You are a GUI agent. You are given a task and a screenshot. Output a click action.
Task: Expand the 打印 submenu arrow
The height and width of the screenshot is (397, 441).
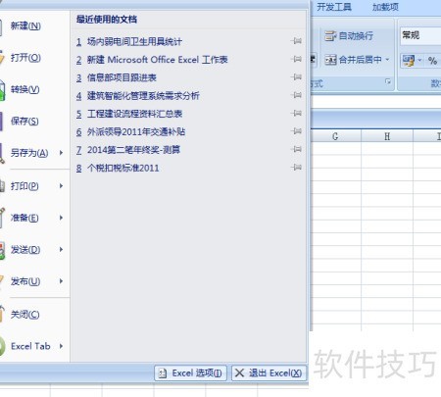tap(61, 186)
